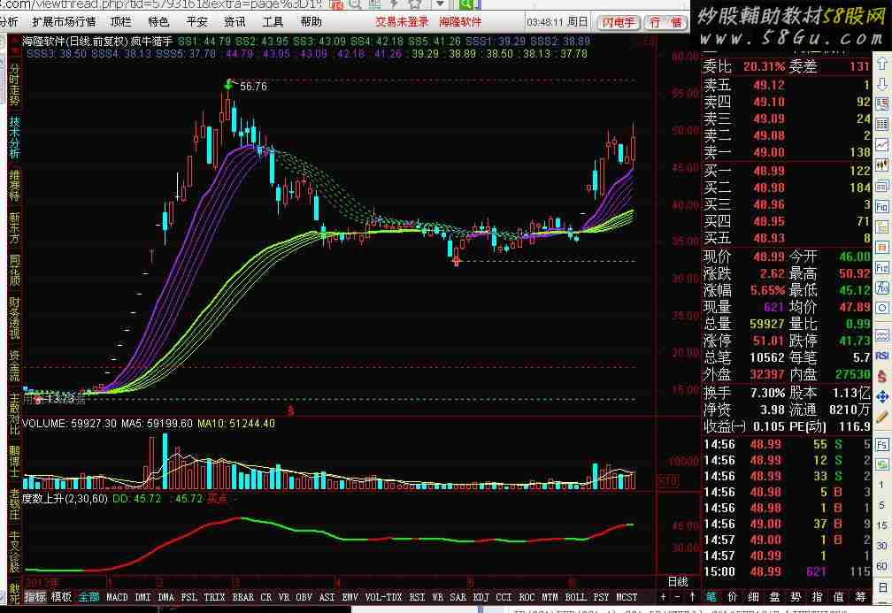Viewport: 892px width, 613px height.
Task: Switch to the 模板 tab at bottom
Action: coord(61,597)
